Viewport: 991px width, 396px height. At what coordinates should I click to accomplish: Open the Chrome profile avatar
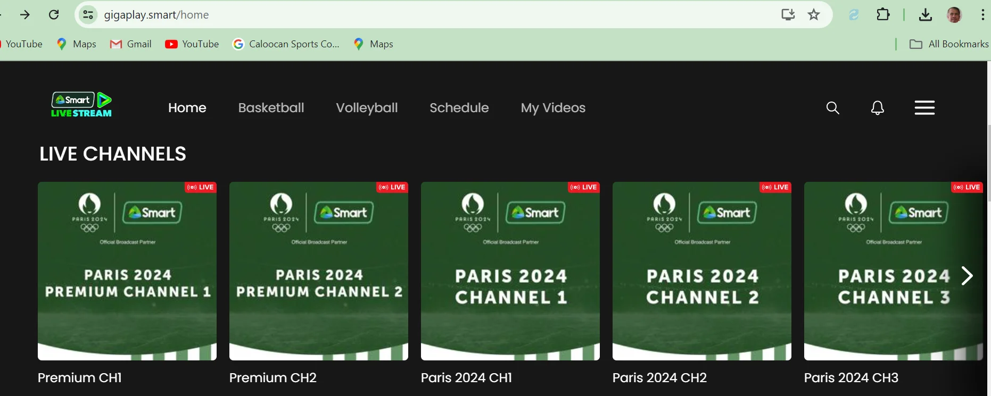(x=954, y=14)
